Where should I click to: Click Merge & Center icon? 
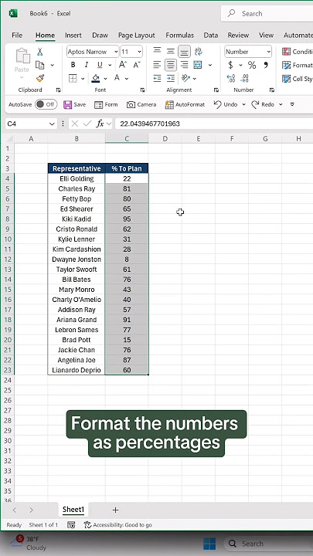(x=198, y=65)
